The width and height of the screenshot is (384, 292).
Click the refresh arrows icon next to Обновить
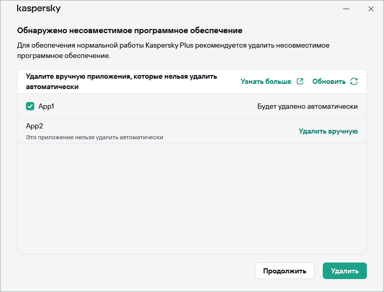354,81
